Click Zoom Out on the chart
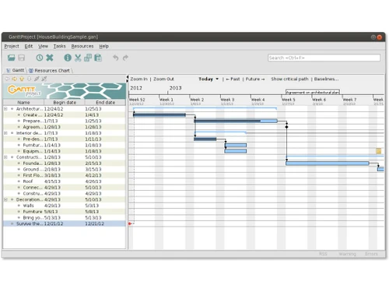Screen dimensions: 389x292 pyautogui.click(x=163, y=79)
